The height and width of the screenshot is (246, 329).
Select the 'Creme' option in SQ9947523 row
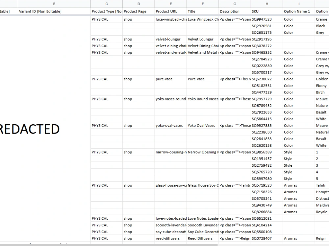click(x=322, y=19)
